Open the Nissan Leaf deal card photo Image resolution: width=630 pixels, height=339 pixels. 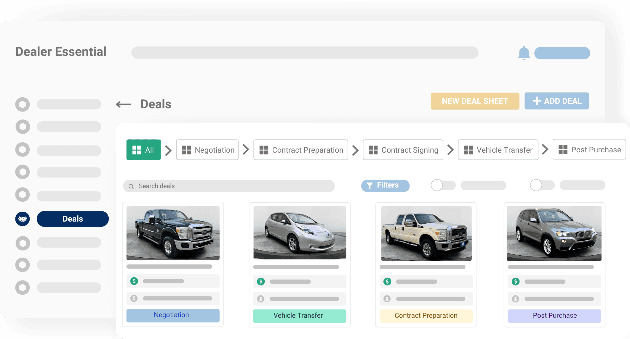(x=299, y=233)
